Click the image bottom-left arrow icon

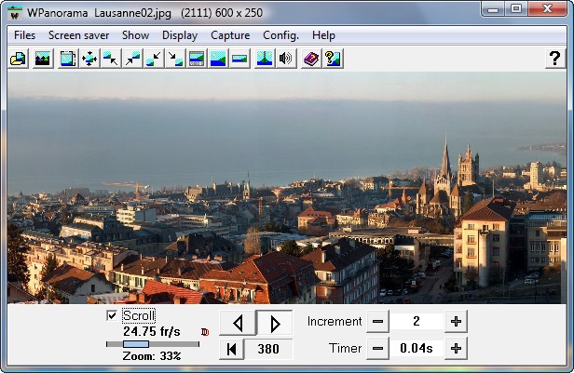(x=154, y=59)
